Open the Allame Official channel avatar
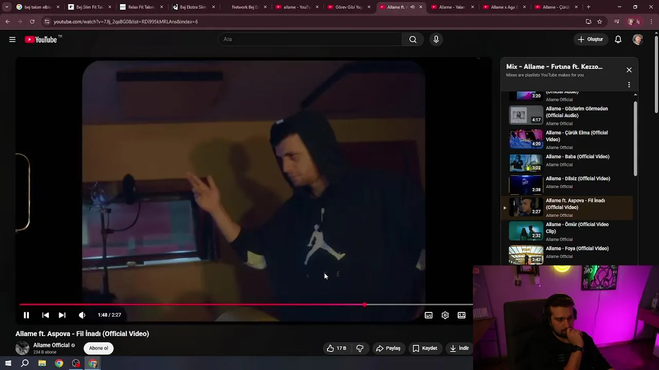Screen dimensions: 659x370 point(22,348)
